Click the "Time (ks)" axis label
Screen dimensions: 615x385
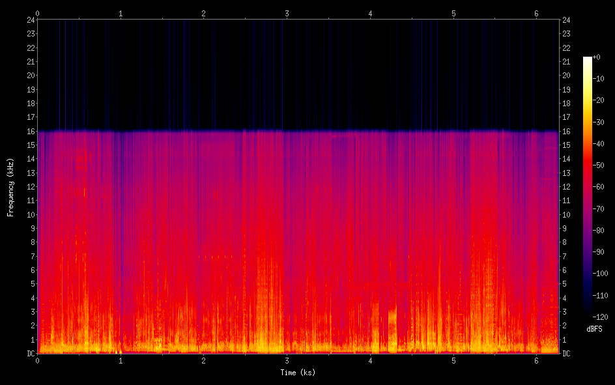(x=298, y=373)
